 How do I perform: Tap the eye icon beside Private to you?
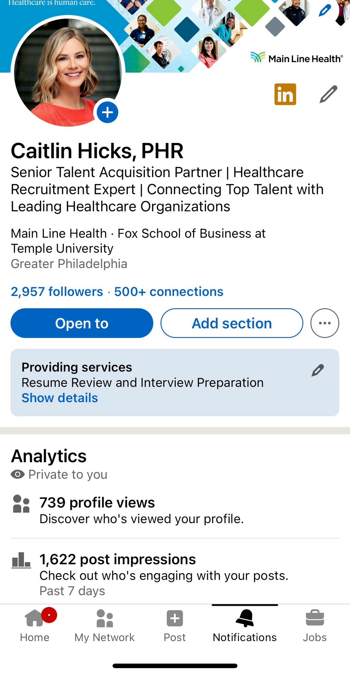point(18,474)
